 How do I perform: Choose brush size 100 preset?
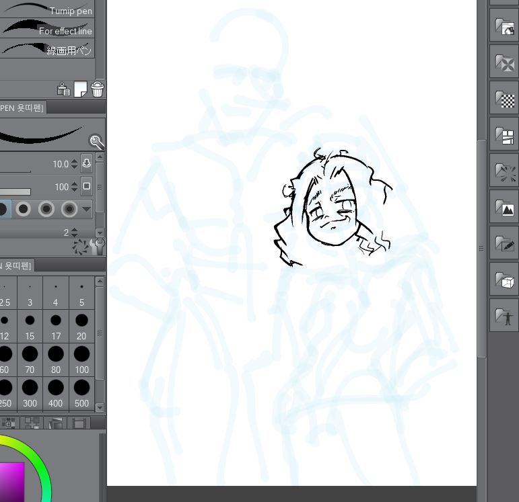click(x=81, y=360)
